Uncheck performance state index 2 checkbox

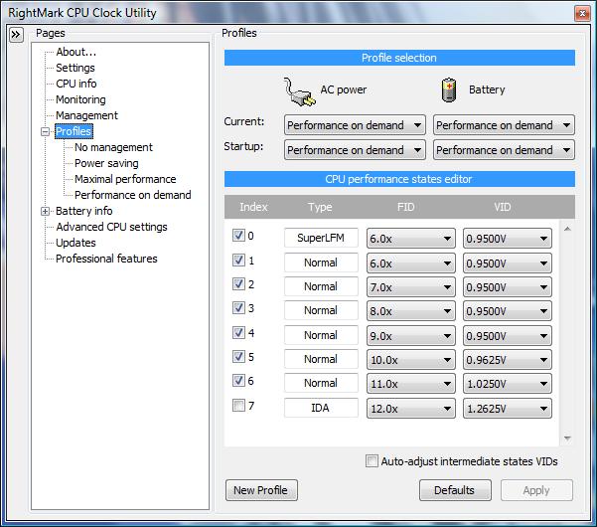coord(238,284)
